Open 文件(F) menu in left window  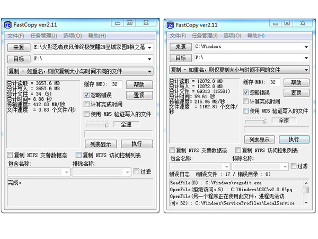coord(16,36)
